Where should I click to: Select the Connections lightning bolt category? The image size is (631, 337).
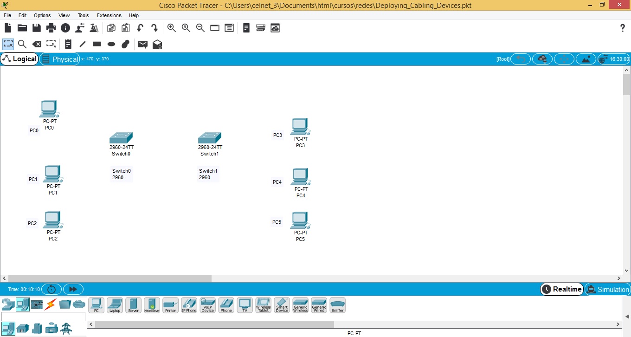tap(50, 305)
